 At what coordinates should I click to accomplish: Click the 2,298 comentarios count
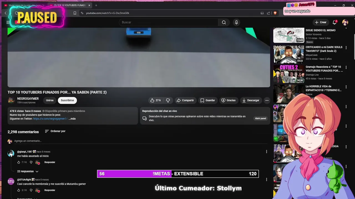pyautogui.click(x=23, y=132)
